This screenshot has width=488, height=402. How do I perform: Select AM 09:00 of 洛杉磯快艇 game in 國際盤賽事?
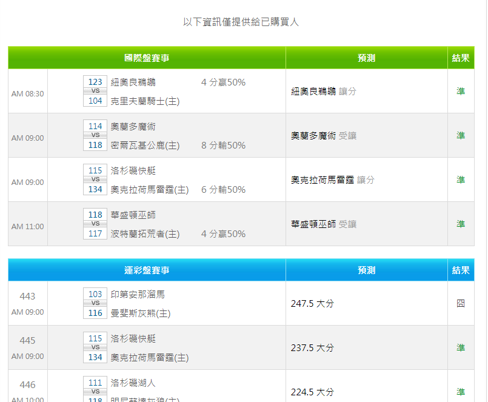[28, 182]
